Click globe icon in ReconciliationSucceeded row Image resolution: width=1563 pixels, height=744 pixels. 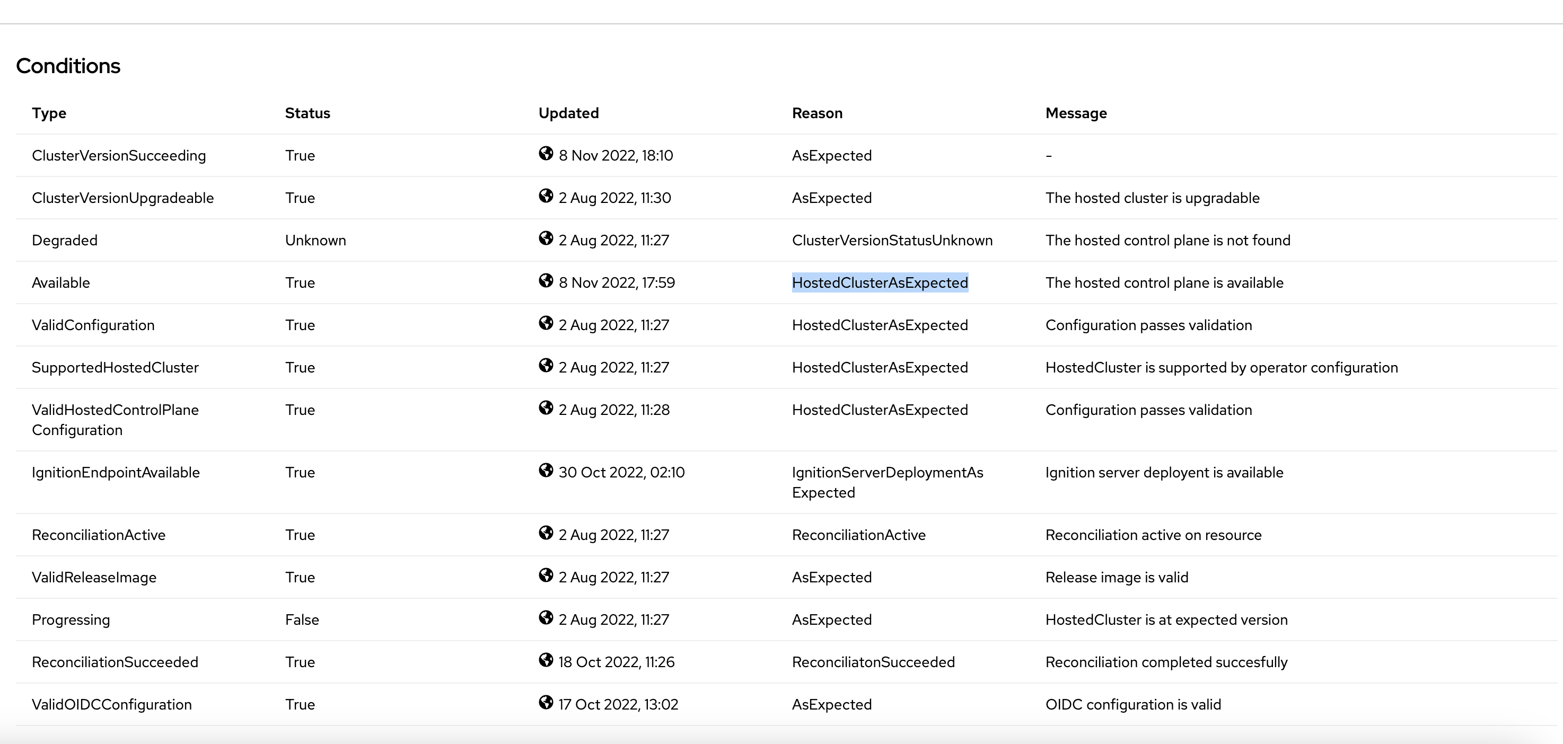(x=546, y=660)
